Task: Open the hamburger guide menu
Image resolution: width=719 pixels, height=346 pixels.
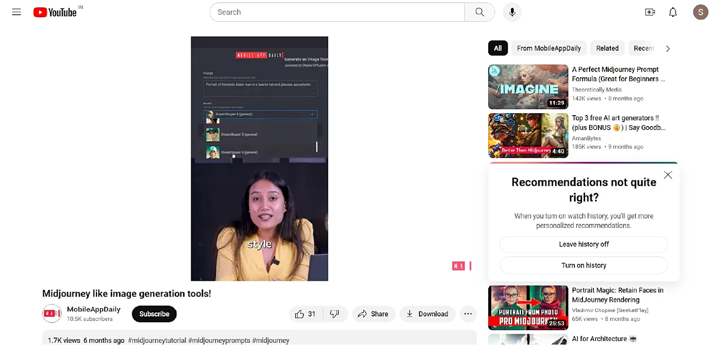Action: point(16,12)
